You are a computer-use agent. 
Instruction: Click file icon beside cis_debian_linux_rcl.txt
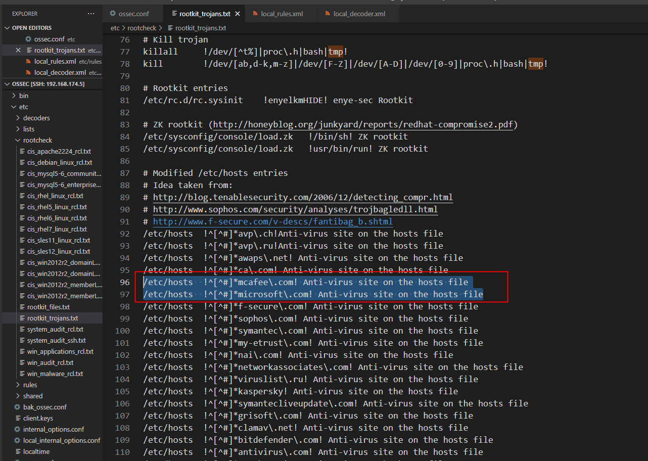point(22,162)
